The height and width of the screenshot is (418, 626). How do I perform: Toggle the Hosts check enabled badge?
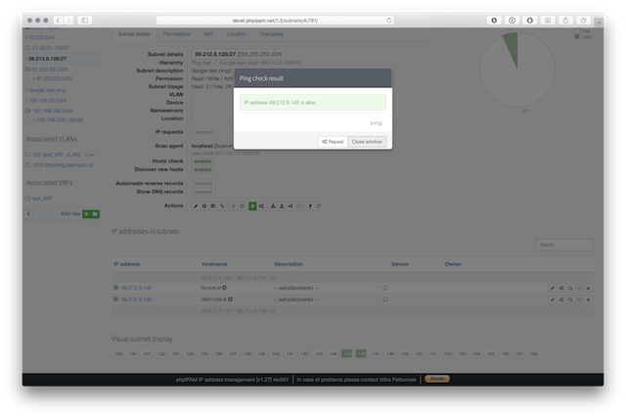pyautogui.click(x=202, y=161)
